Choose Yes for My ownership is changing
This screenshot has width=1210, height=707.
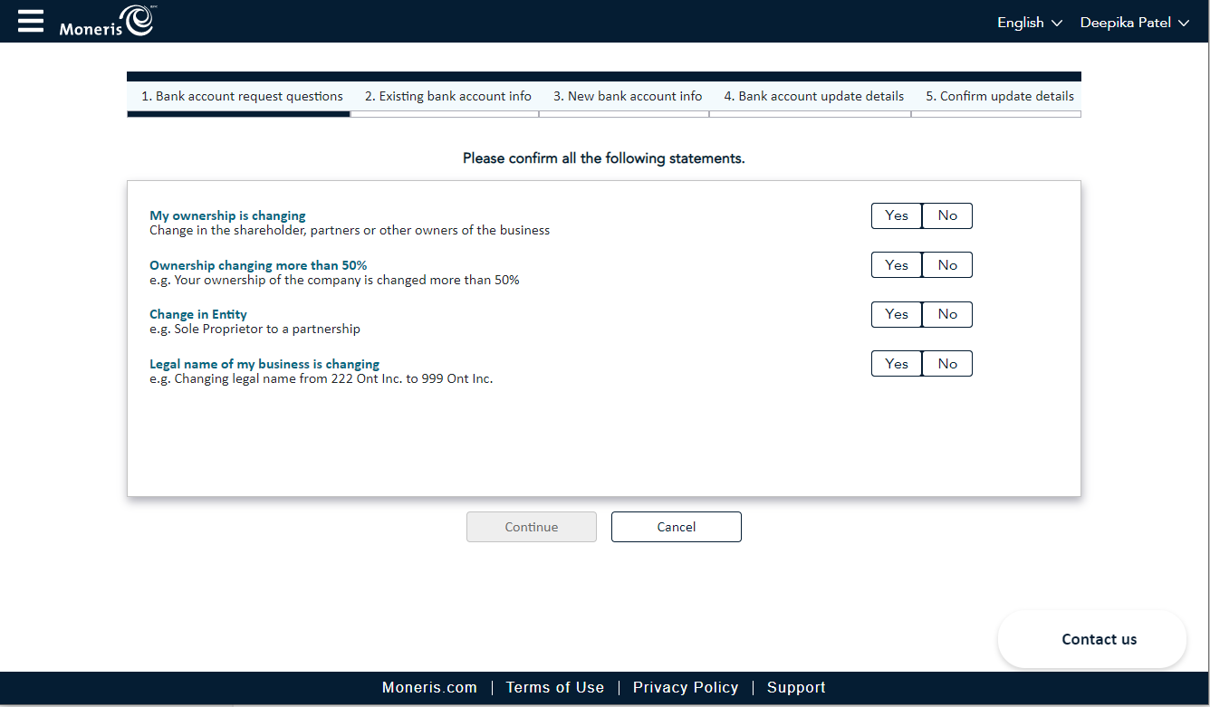(x=897, y=215)
